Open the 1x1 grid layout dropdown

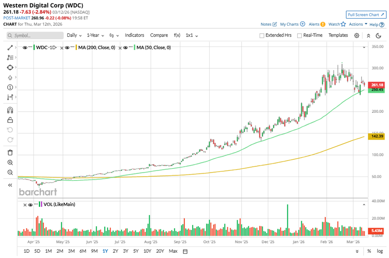click(x=192, y=35)
